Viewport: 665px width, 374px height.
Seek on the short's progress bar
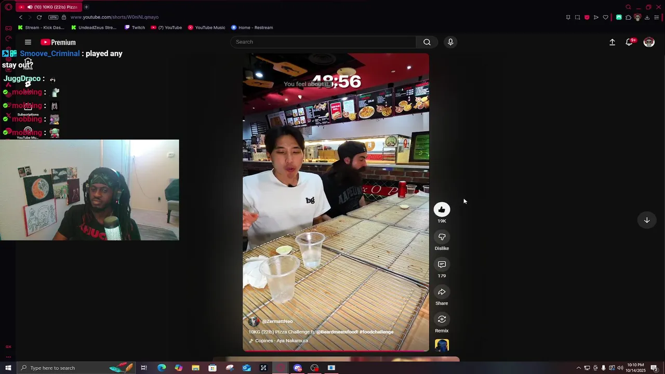click(336, 351)
